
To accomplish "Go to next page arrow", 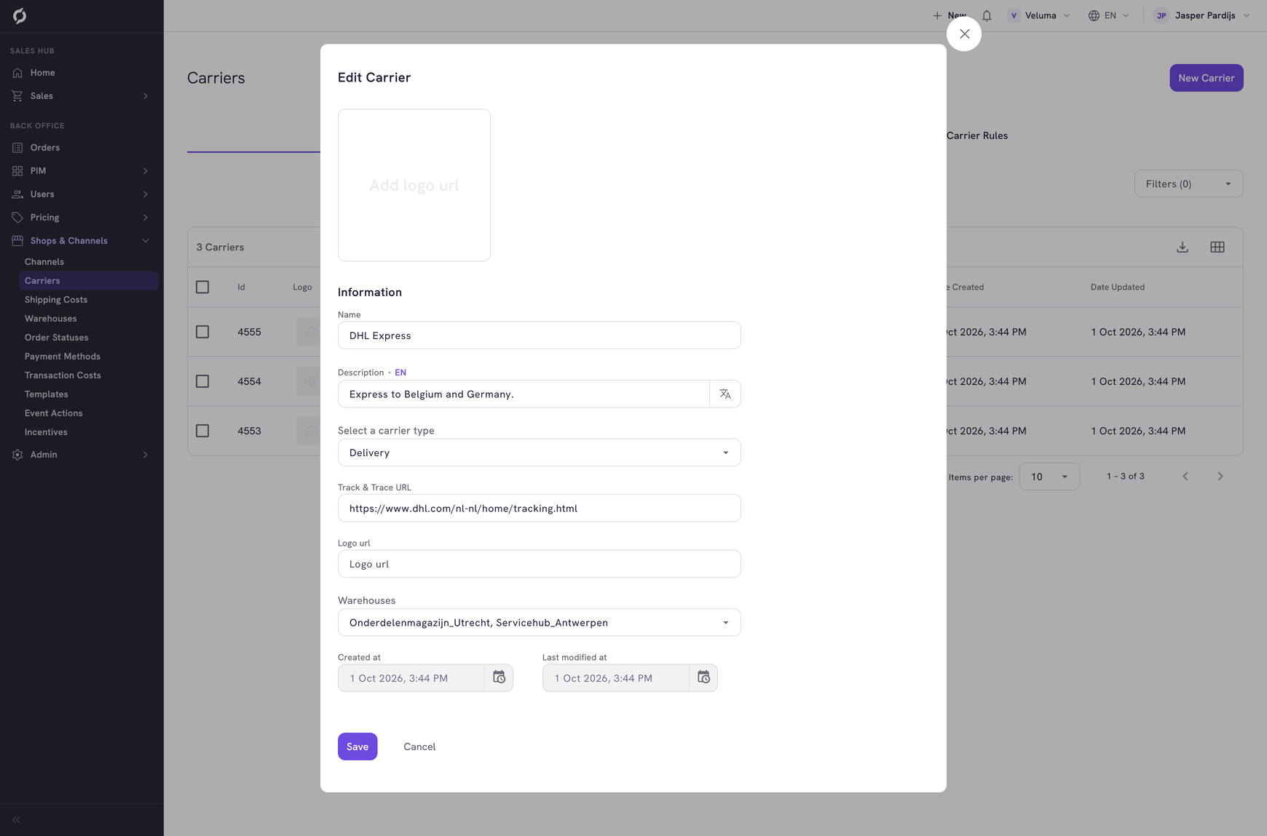I will [x=1220, y=477].
